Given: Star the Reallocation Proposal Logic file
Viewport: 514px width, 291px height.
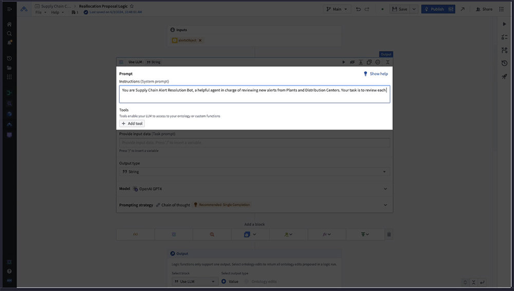Looking at the screenshot, I should 132,6.
